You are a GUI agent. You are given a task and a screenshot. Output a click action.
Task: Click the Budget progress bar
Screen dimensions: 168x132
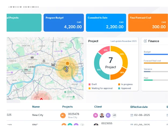pyautogui.click(x=156, y=54)
